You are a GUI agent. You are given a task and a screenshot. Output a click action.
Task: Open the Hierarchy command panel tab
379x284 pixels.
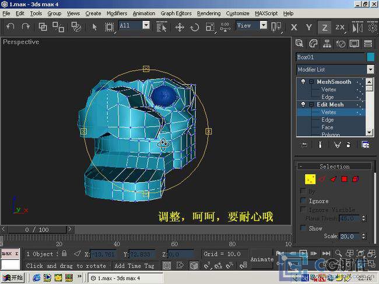[327, 44]
